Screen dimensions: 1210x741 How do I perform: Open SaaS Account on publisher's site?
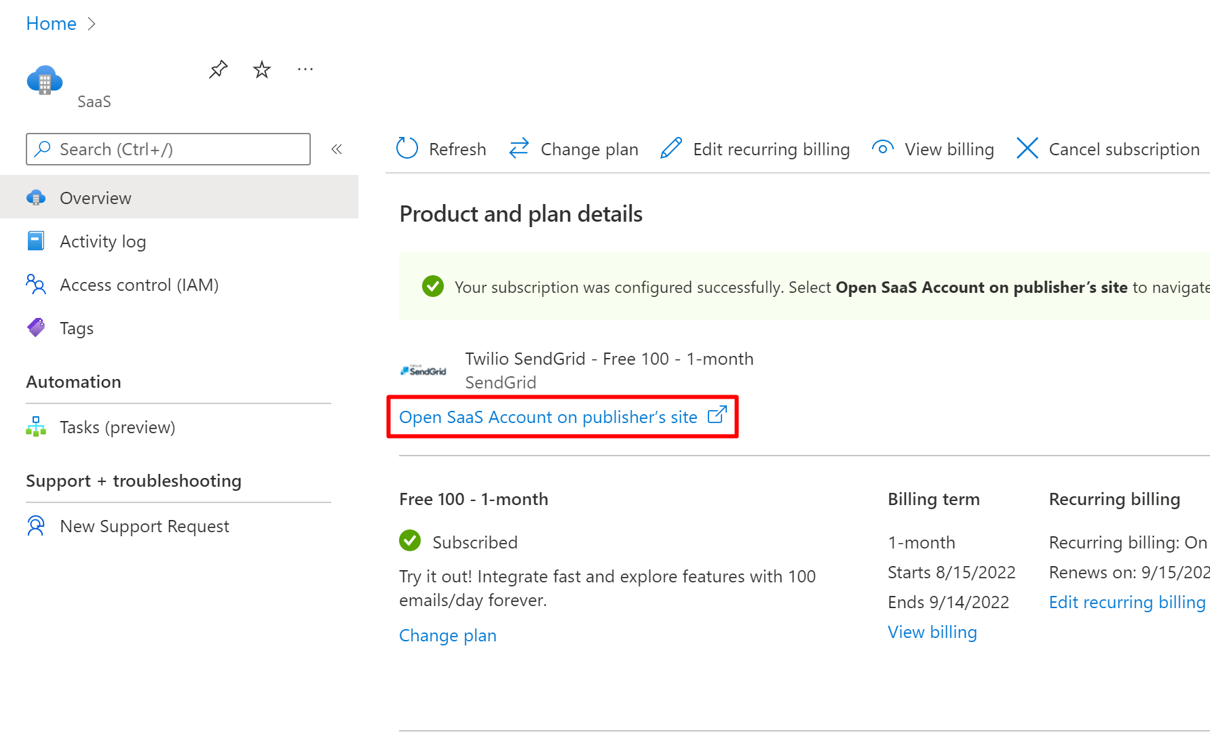click(548, 416)
